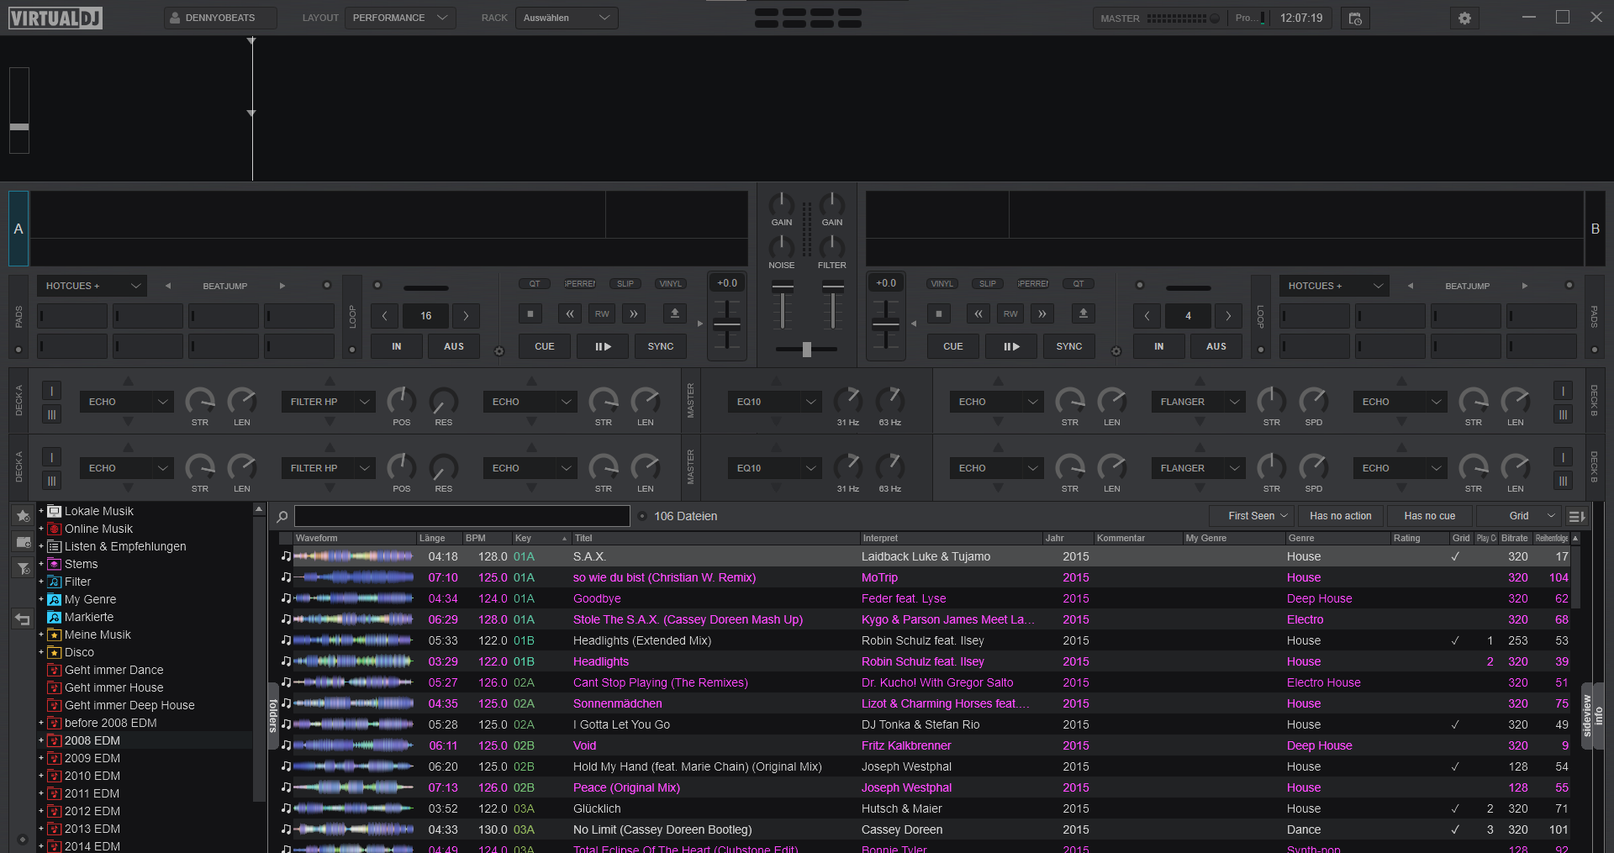Viewport: 1614px width, 853px height.
Task: Sort by the Titel column header
Action: click(716, 538)
